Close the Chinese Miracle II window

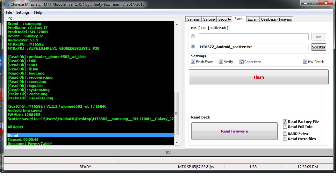[x=326, y=3]
